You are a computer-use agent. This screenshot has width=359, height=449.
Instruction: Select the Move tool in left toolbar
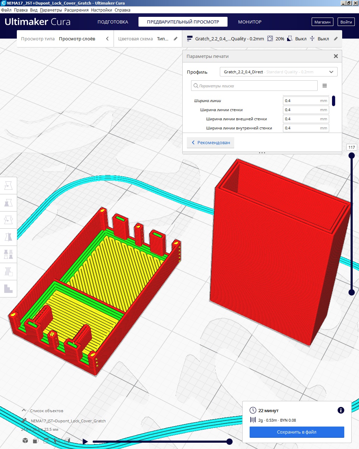(8, 186)
